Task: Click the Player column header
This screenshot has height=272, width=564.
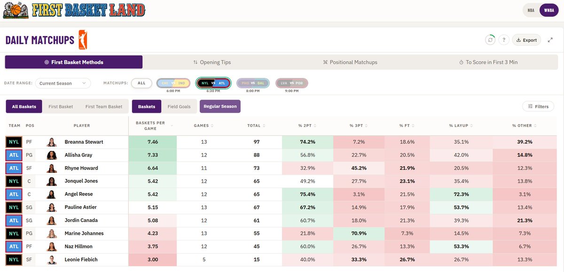Action: pos(82,125)
